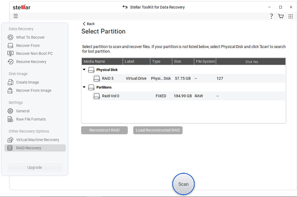Open Recover From option
Image resolution: width=297 pixels, height=197 pixels.
coord(28,45)
